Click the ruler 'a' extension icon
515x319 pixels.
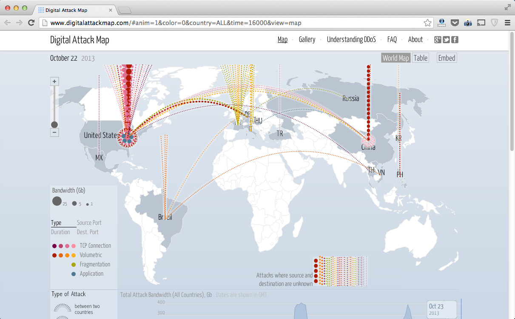[441, 23]
